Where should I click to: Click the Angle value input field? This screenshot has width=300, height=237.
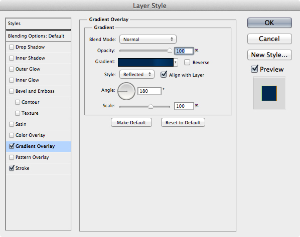tap(149, 91)
